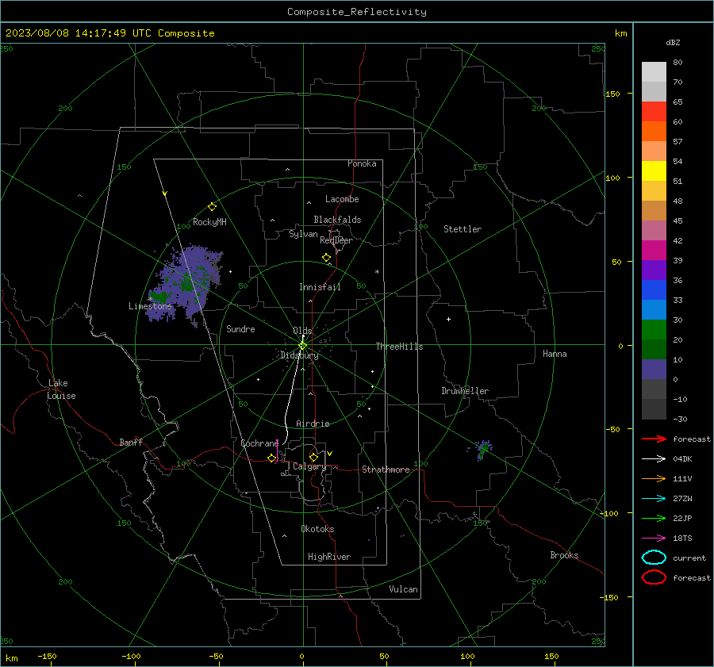The image size is (714, 667).
Task: Click the red forecast arrow in legend
Action: (x=654, y=439)
